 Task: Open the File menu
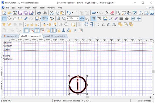pyautogui.click(x=7, y=8)
